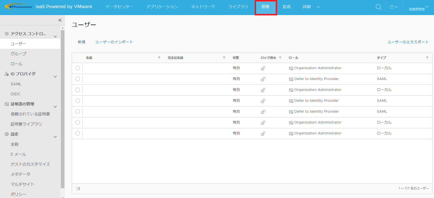Open the help question mark menu
Viewport: 434px width, 198px height.
point(393,7)
